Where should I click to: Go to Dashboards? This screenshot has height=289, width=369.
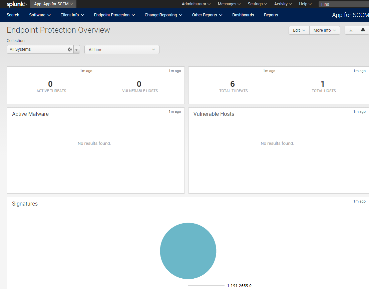(243, 15)
